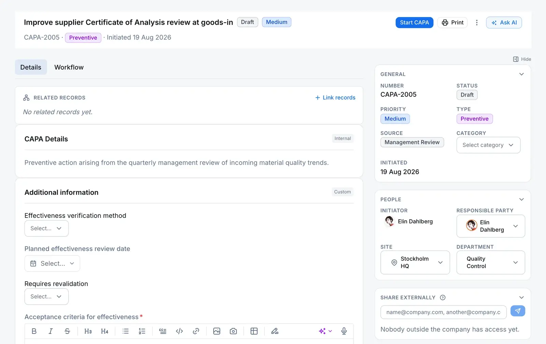Switch to the Details tab
546x344 pixels.
point(31,67)
